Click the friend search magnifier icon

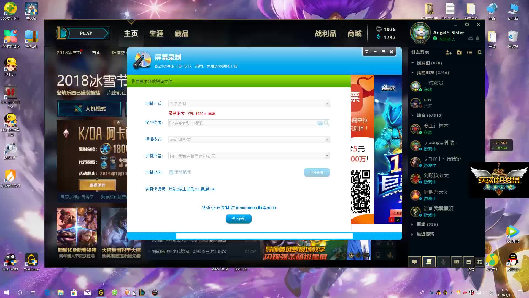click(x=480, y=52)
